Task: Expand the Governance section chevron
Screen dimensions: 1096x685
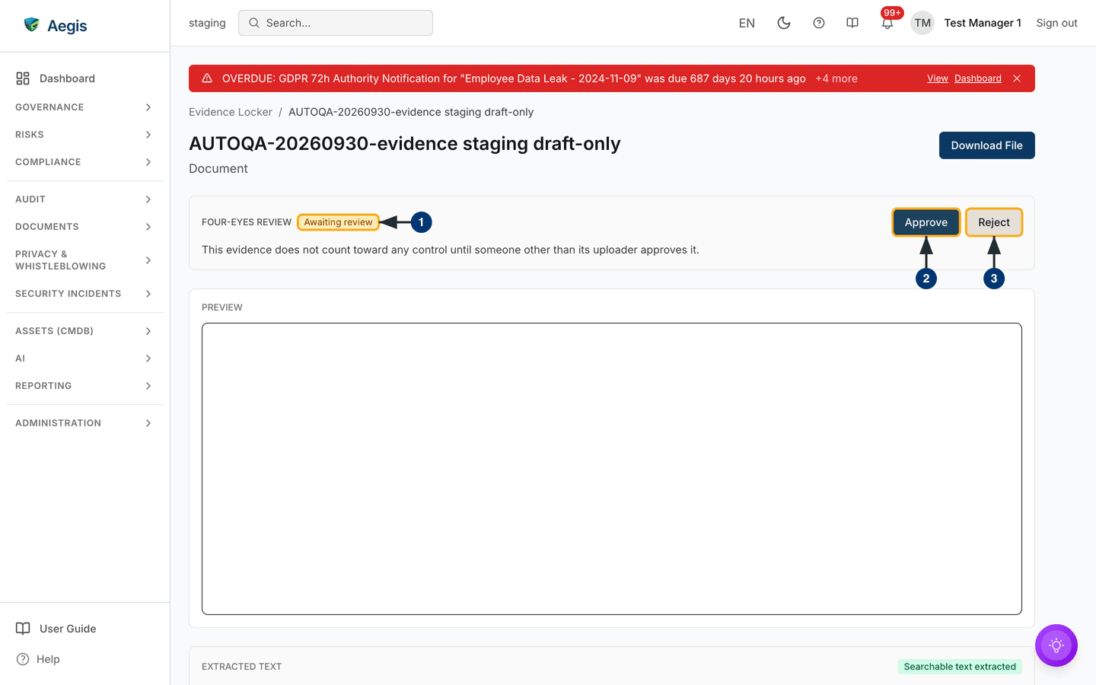Action: tap(148, 107)
